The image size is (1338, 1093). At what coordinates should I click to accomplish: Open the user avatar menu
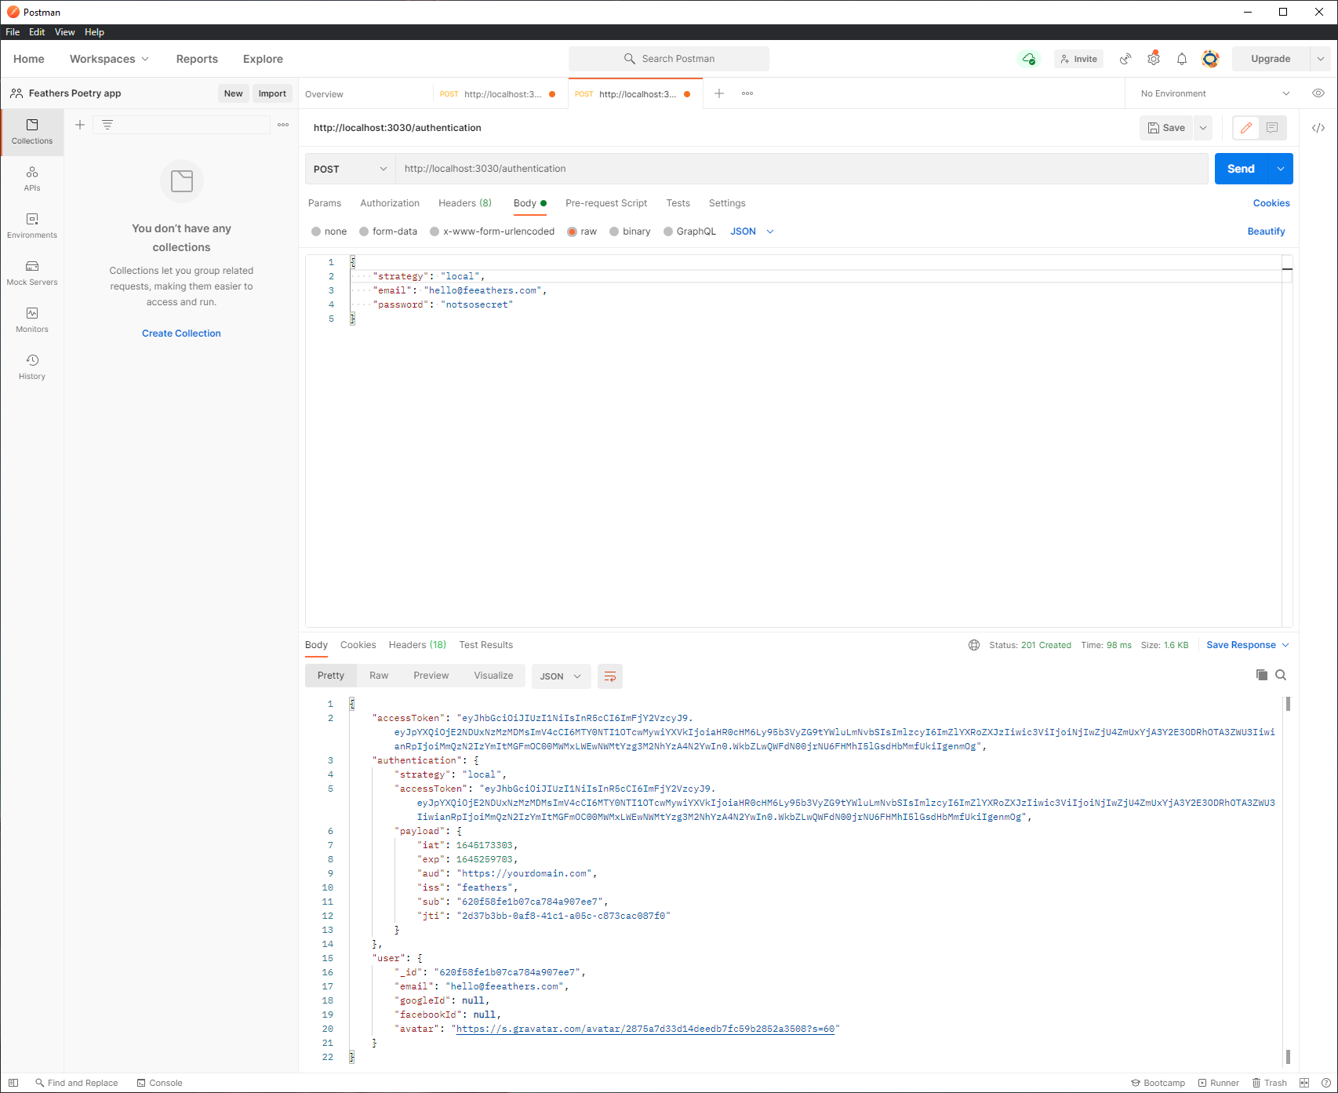click(1211, 59)
